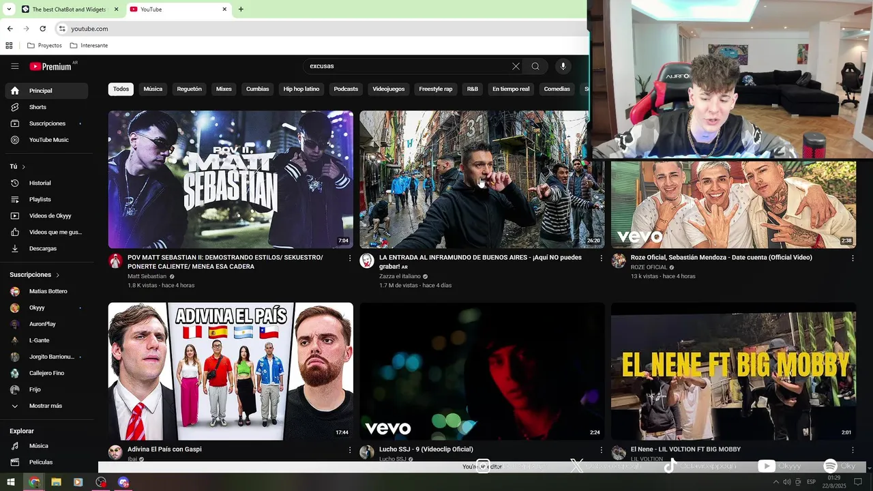
Task: Open Videos que me gustan list
Action: [x=46, y=232]
